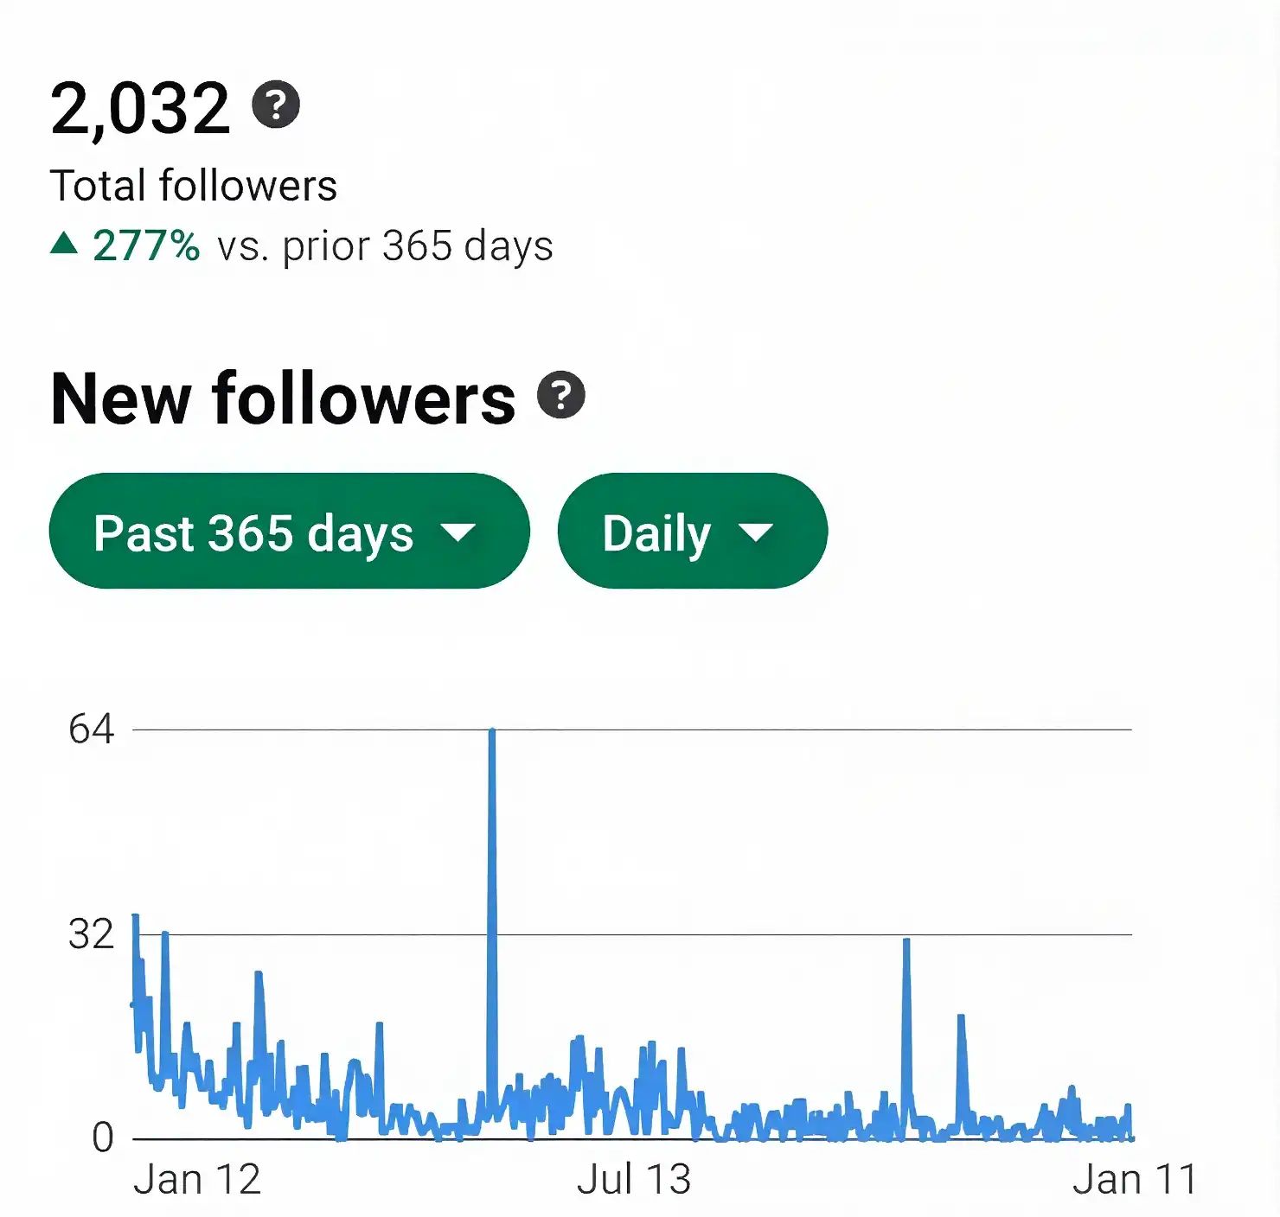This screenshot has height=1217, width=1280.
Task: Click the help icon beside total followers count
Action: 275,105
